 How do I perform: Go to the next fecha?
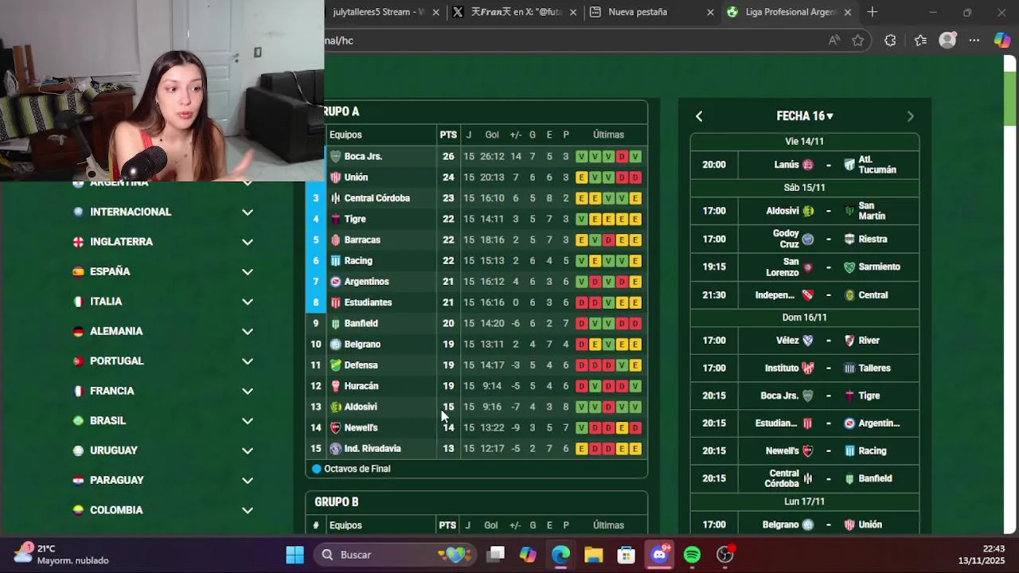point(911,116)
